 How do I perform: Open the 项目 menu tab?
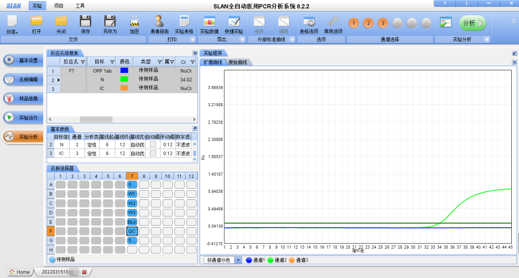coord(59,6)
